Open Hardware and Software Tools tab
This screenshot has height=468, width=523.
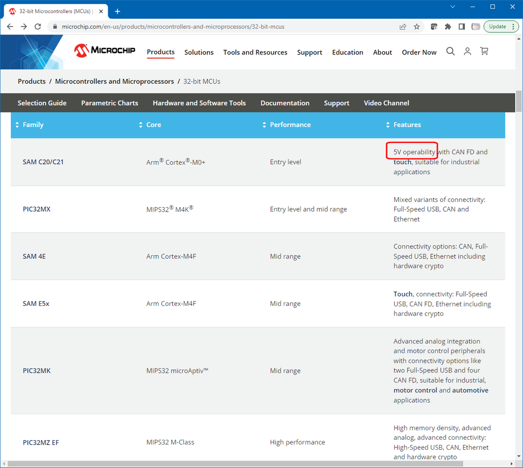pos(199,103)
